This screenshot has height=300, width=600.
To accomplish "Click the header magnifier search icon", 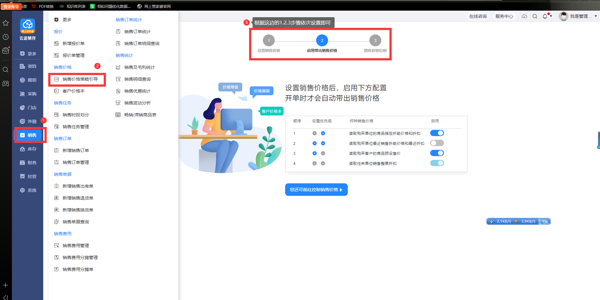I will [x=535, y=16].
